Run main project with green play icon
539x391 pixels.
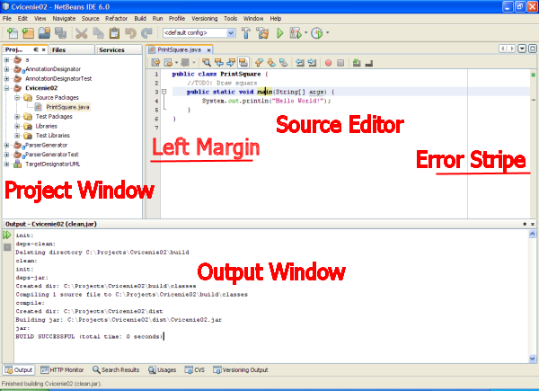pos(280,33)
